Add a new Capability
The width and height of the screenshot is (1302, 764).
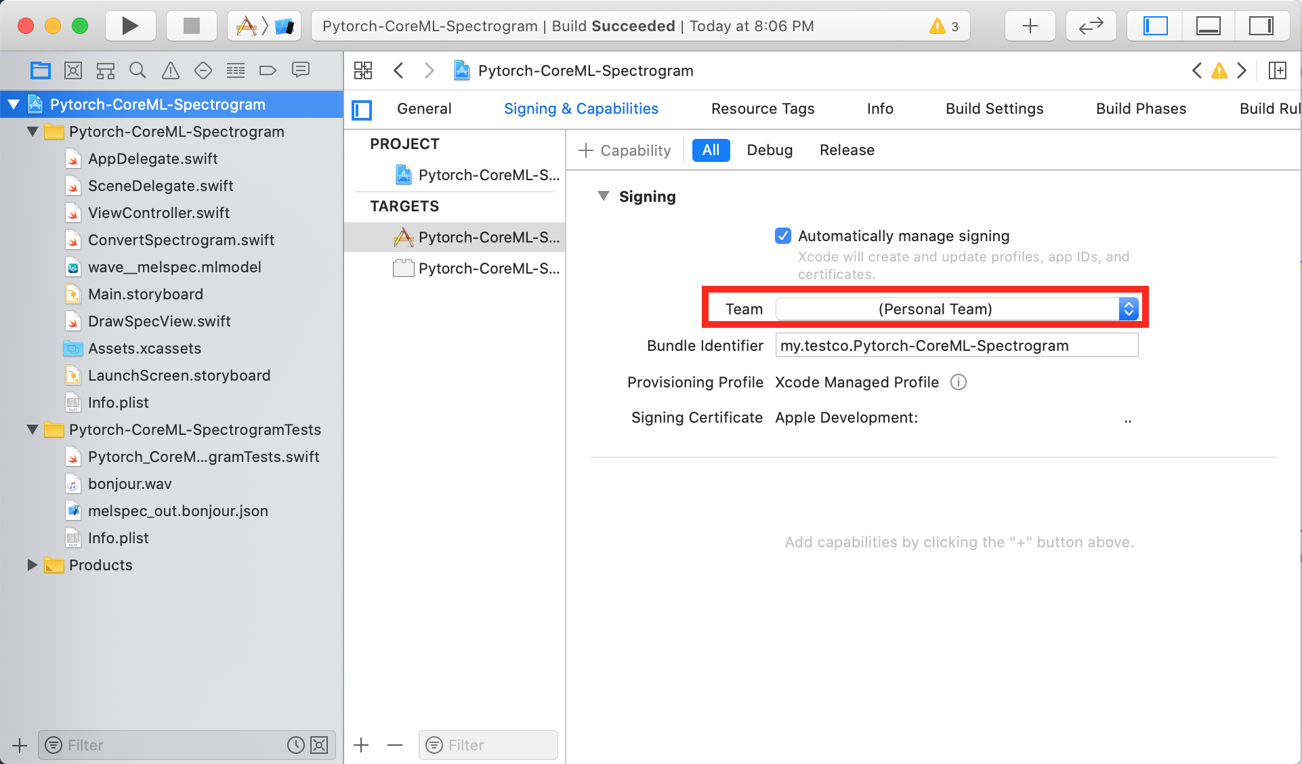click(625, 150)
